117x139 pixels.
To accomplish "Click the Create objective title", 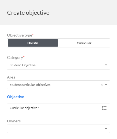I will tap(28, 13).
